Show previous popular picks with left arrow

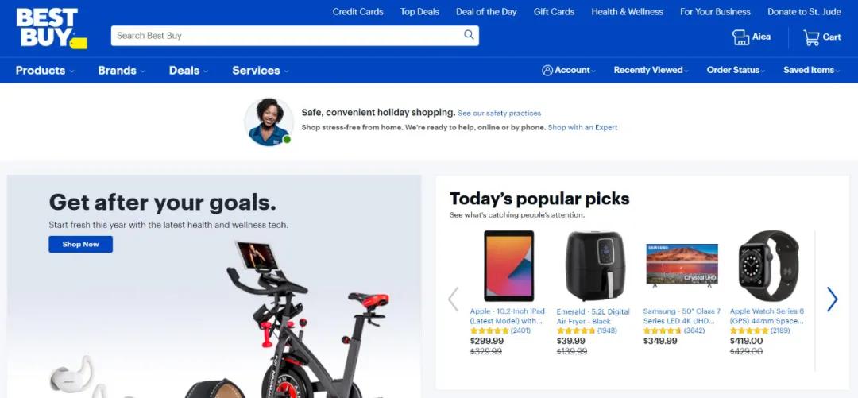click(x=453, y=299)
